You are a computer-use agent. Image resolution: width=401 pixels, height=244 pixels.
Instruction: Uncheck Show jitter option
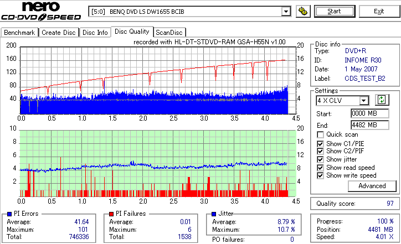click(x=320, y=159)
